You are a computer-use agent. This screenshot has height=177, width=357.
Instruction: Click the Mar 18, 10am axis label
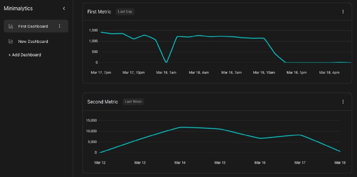[264, 72]
